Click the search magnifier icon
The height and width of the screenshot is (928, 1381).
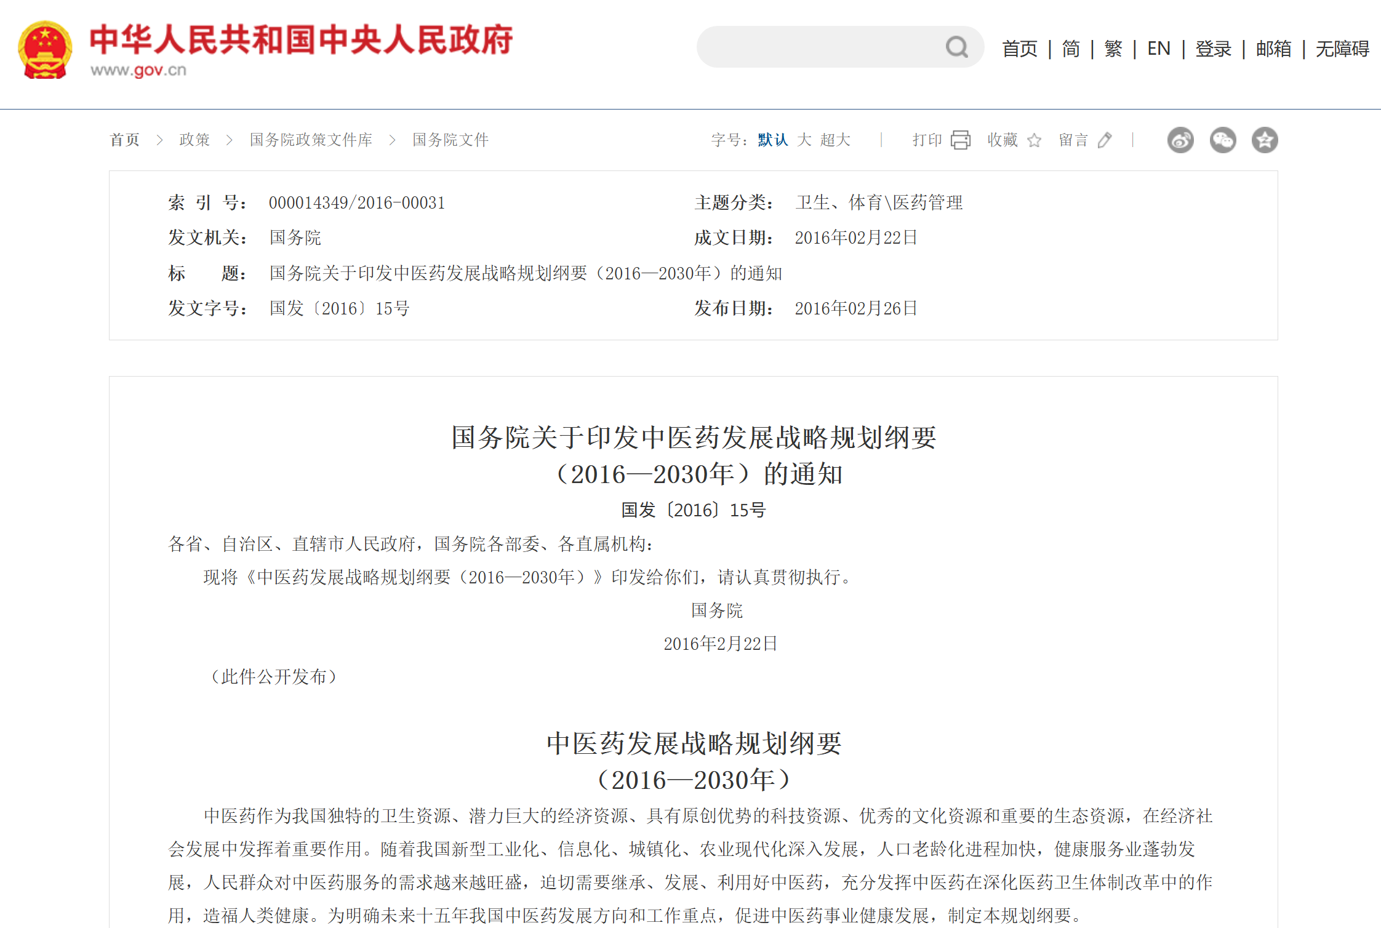click(957, 47)
